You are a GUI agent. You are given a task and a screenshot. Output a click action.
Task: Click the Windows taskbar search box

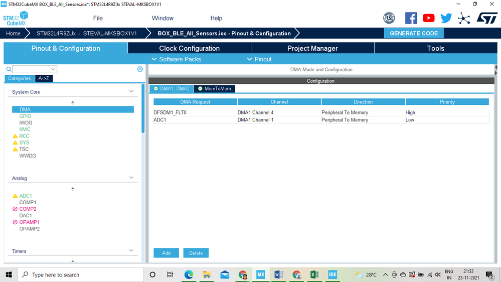click(81, 274)
